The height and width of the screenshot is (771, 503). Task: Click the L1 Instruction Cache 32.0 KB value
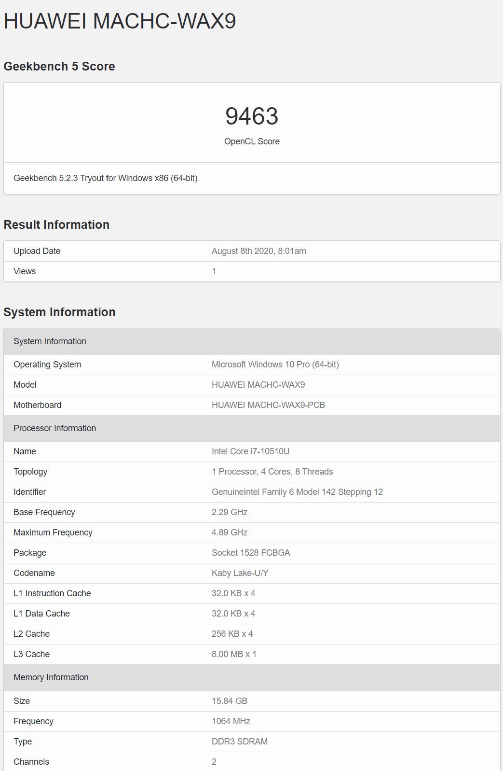click(233, 593)
